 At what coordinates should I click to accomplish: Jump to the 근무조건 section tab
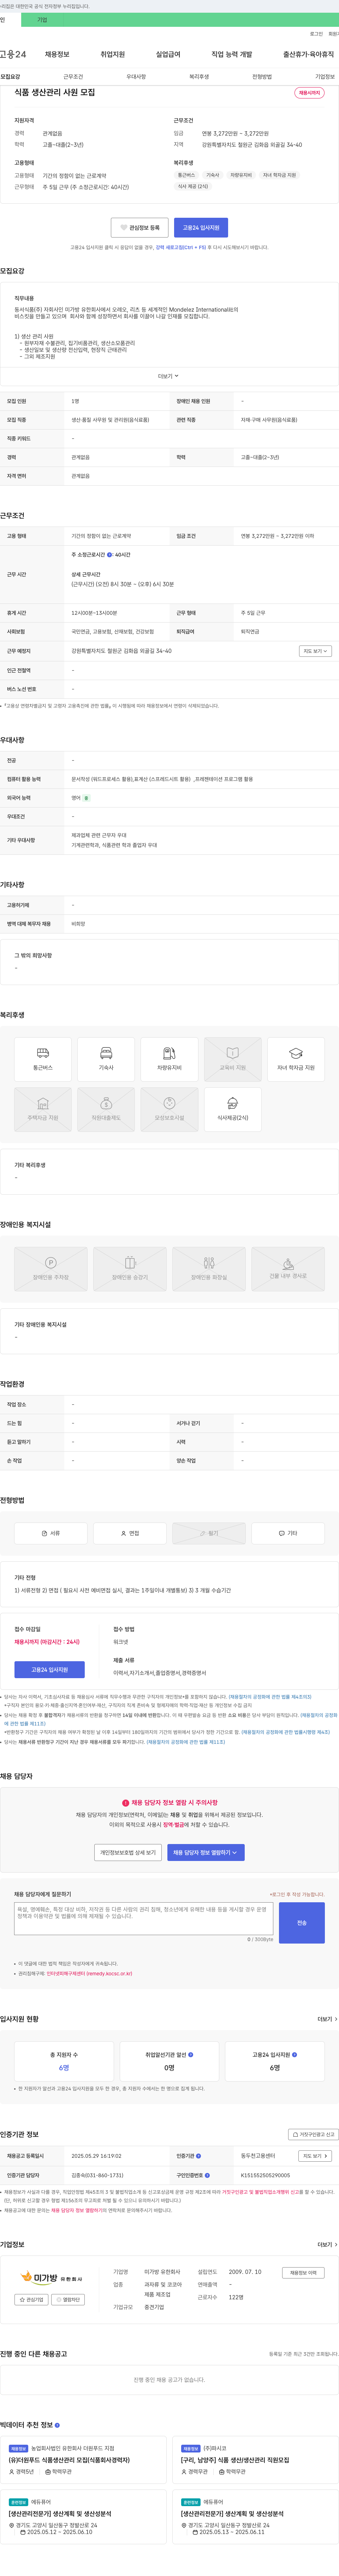[73, 77]
